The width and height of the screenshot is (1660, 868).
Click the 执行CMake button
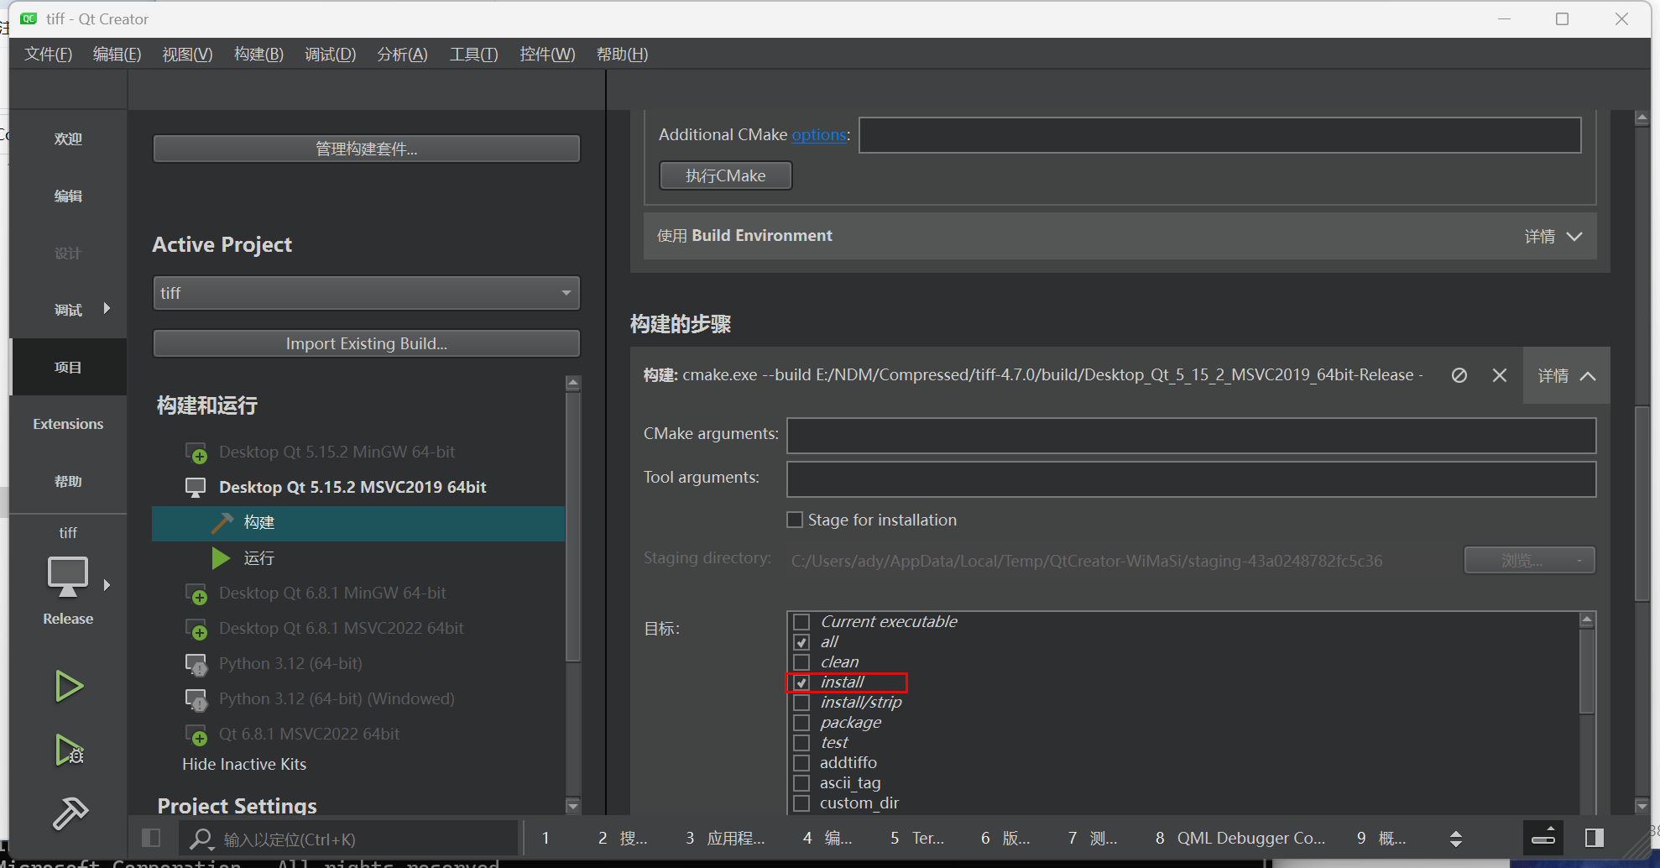click(725, 175)
